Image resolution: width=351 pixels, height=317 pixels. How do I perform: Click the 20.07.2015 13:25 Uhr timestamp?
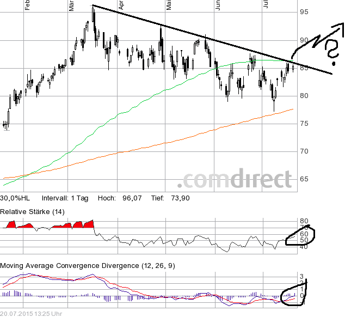(x=32, y=313)
